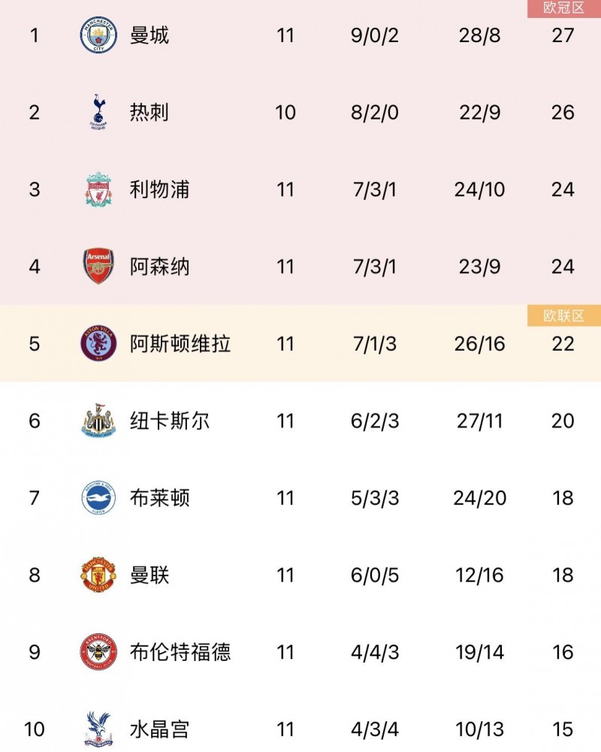Image resolution: width=601 pixels, height=752 pixels.
Task: Click the 纽卡斯尔 team name
Action: tap(170, 421)
